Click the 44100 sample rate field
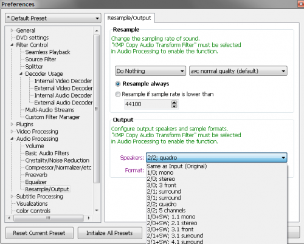Viewport: 304px width, 244px height. [148, 104]
